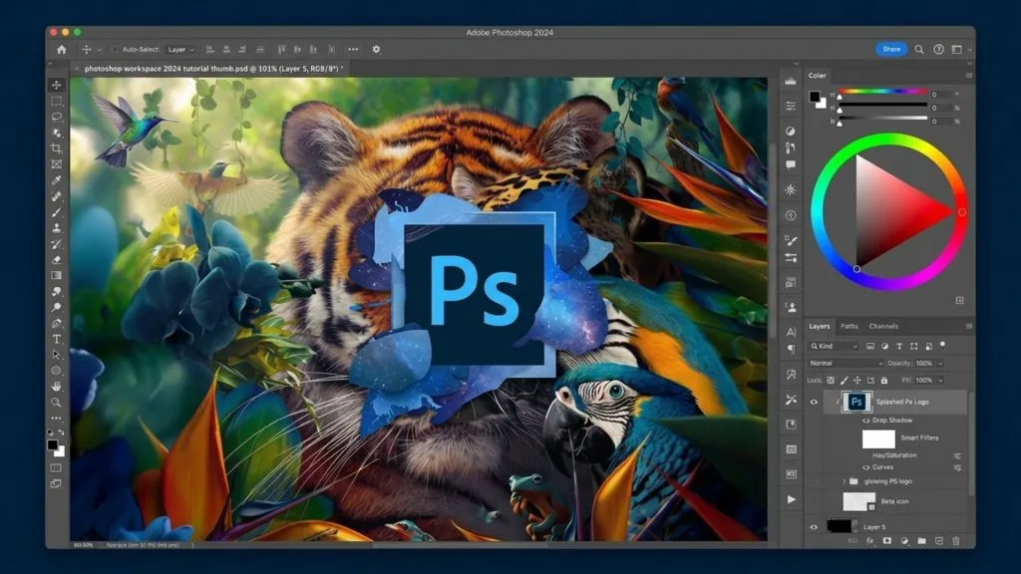Toggle Curves smart filter visibility
1021x574 pixels.
(x=866, y=467)
